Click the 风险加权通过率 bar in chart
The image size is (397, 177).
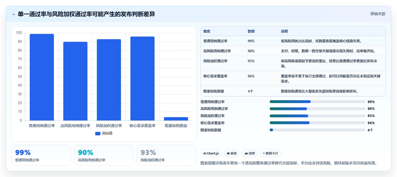[109, 80]
